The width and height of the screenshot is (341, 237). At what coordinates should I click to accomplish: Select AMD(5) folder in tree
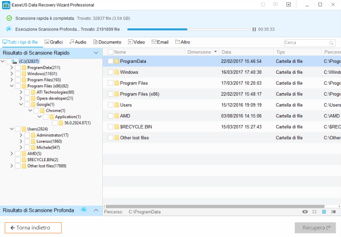[34, 154]
